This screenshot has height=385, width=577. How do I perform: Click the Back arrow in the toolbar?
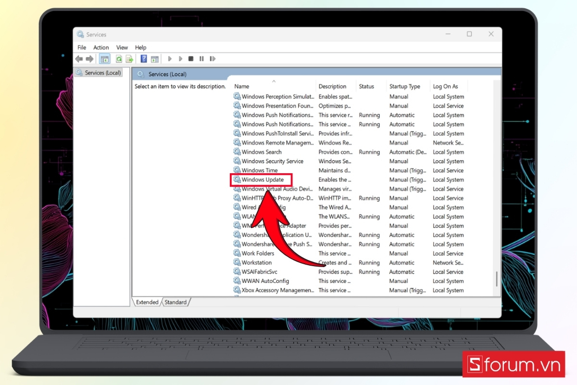79,59
